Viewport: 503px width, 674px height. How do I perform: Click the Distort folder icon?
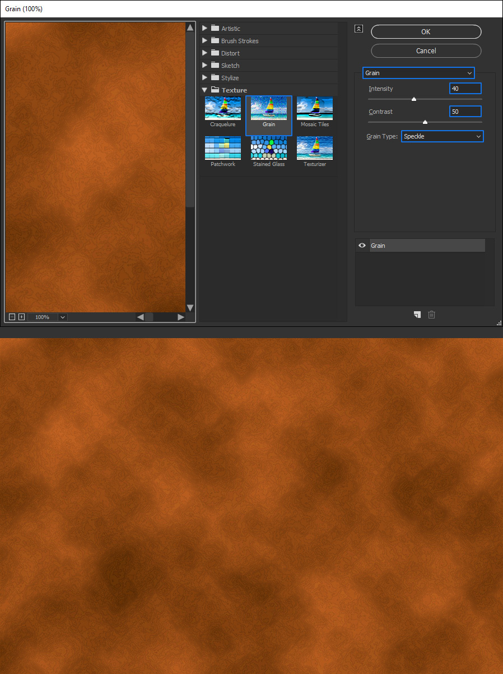click(215, 53)
